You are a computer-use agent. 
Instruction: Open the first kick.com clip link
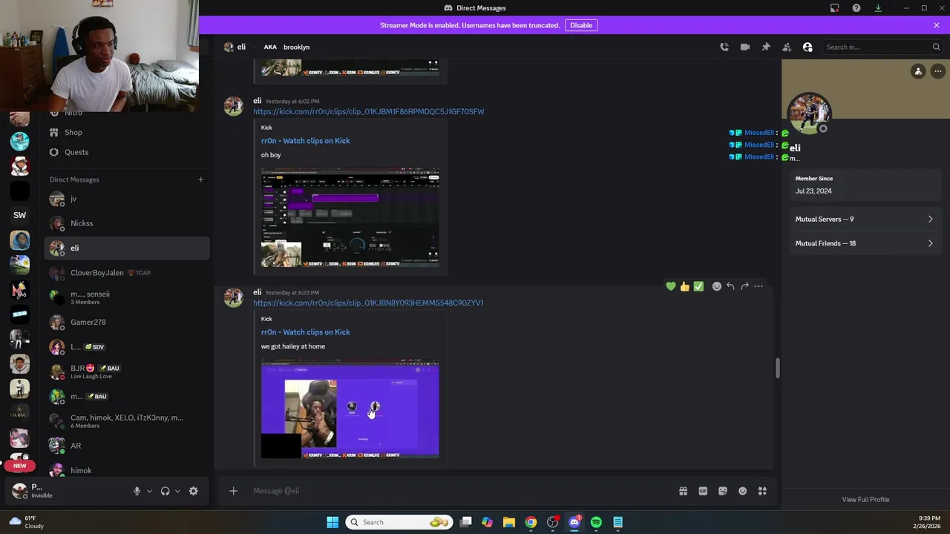tap(368, 111)
